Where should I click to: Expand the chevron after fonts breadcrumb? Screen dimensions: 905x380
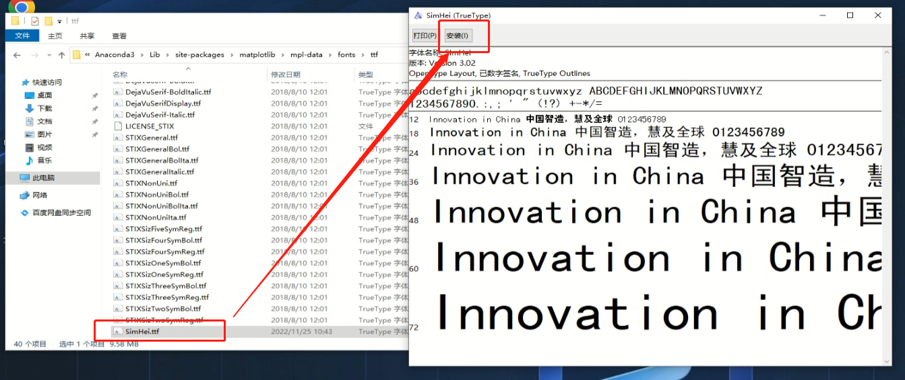pyautogui.click(x=363, y=55)
